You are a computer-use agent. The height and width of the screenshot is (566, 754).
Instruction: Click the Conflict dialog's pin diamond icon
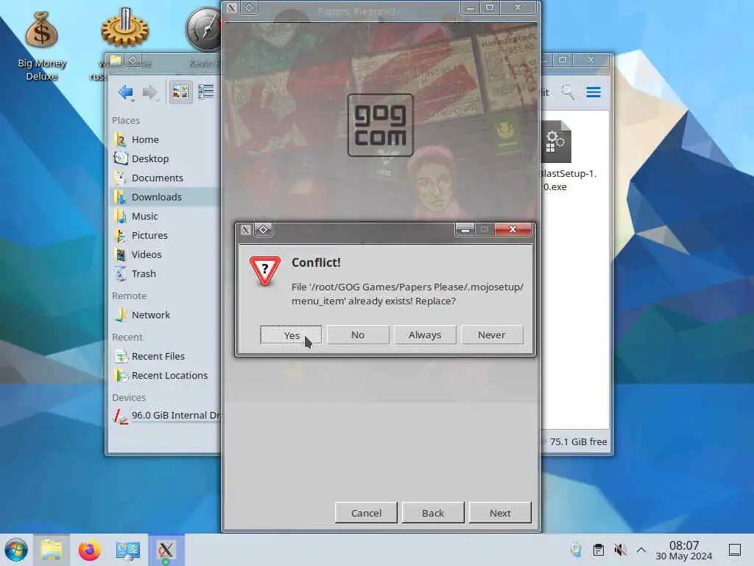pos(264,230)
